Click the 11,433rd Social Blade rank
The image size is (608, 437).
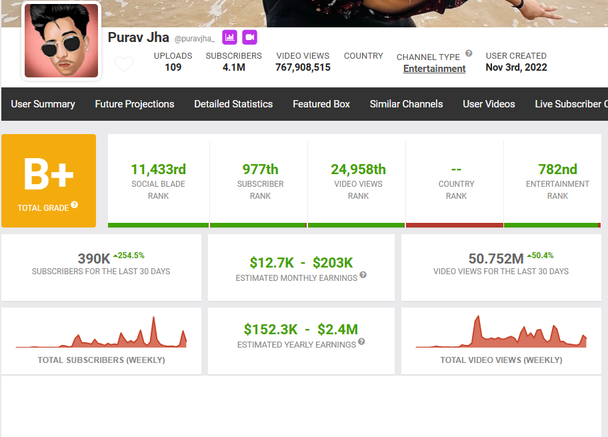tap(158, 169)
